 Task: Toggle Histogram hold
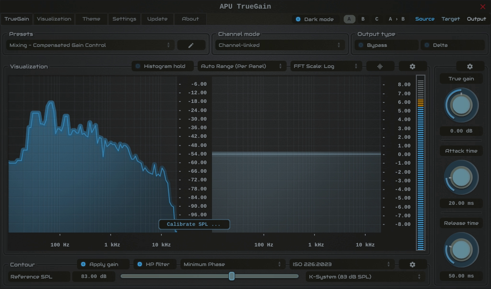(x=163, y=67)
